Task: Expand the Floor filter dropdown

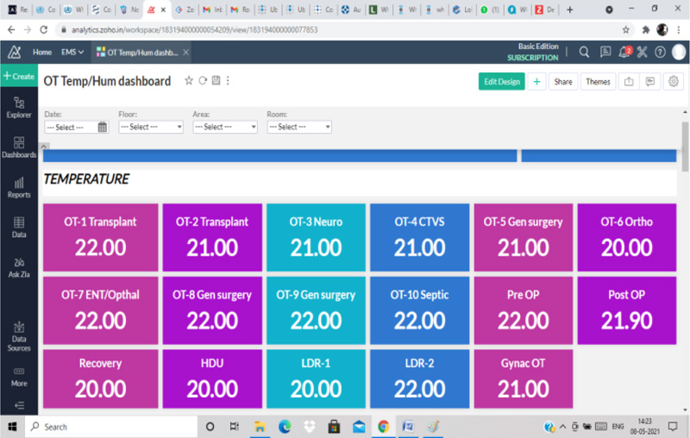Action: [x=151, y=127]
